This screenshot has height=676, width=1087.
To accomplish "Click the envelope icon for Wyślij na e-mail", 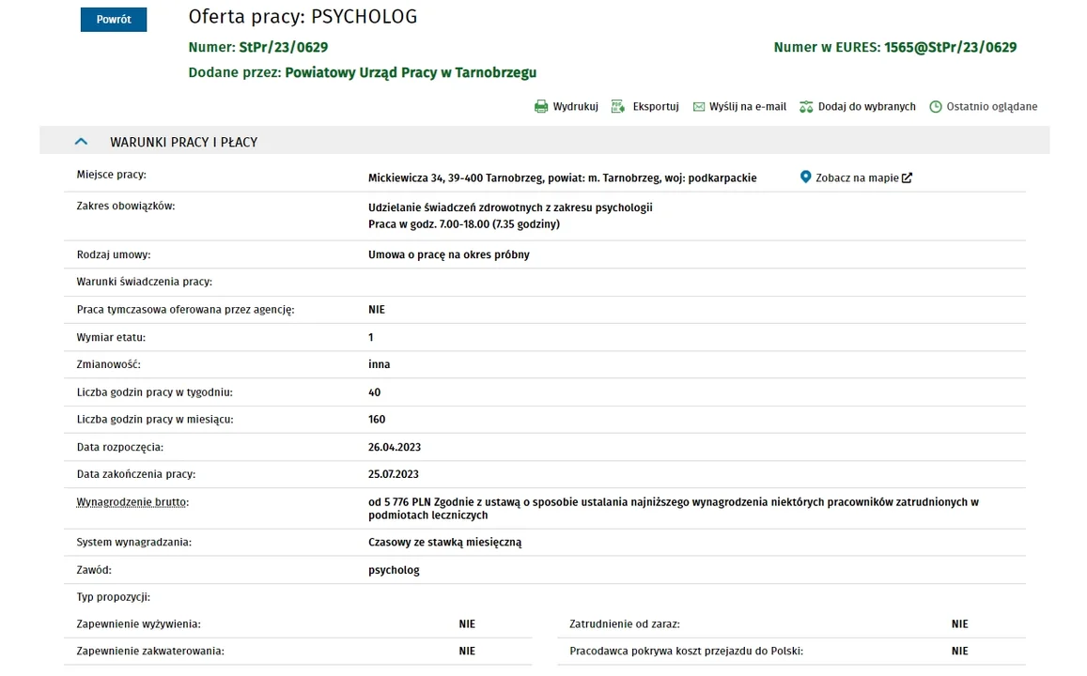I will pyautogui.click(x=699, y=107).
